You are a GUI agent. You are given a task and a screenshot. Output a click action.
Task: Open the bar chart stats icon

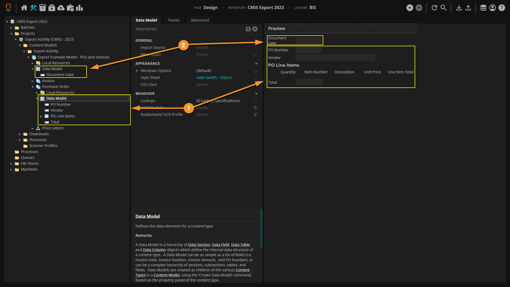[79, 8]
